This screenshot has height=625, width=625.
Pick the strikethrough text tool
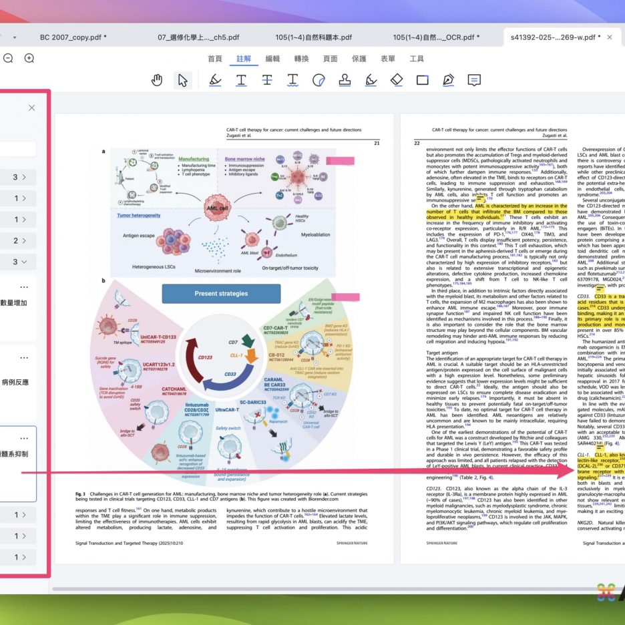267,81
